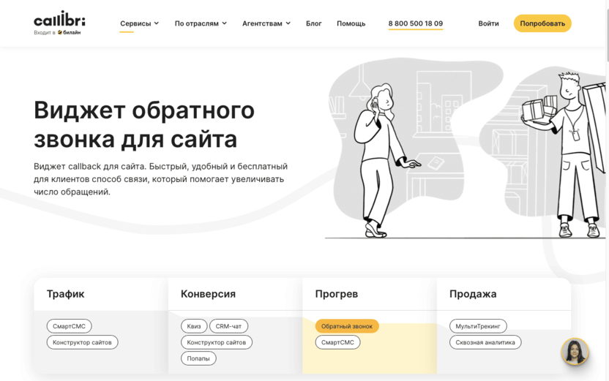609x381 pixels.
Task: Select the Квиз tag
Action: pos(194,326)
